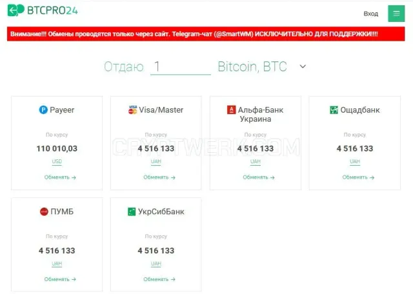Click the BTCPRO24 logo icon
The width and height of the screenshot is (413, 294).
coord(15,10)
